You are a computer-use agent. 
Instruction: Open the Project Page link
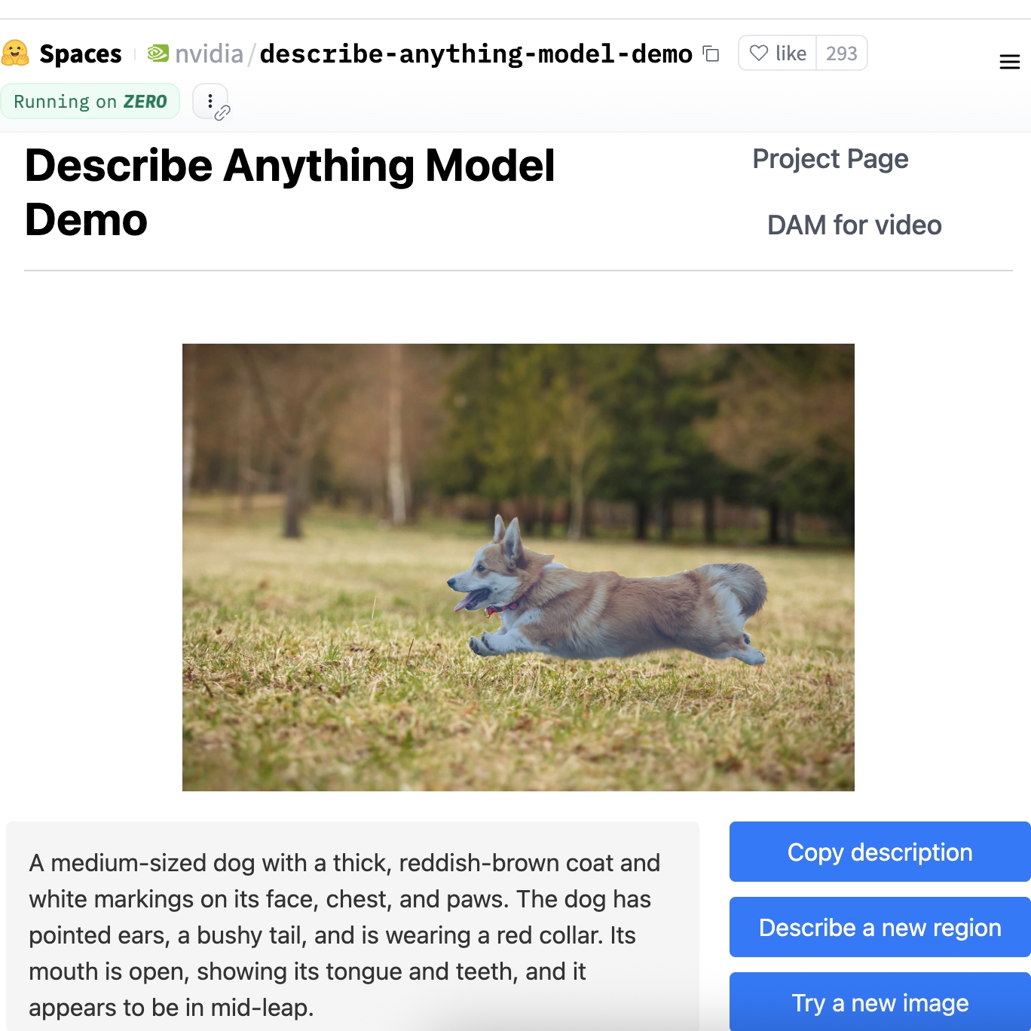coord(830,159)
